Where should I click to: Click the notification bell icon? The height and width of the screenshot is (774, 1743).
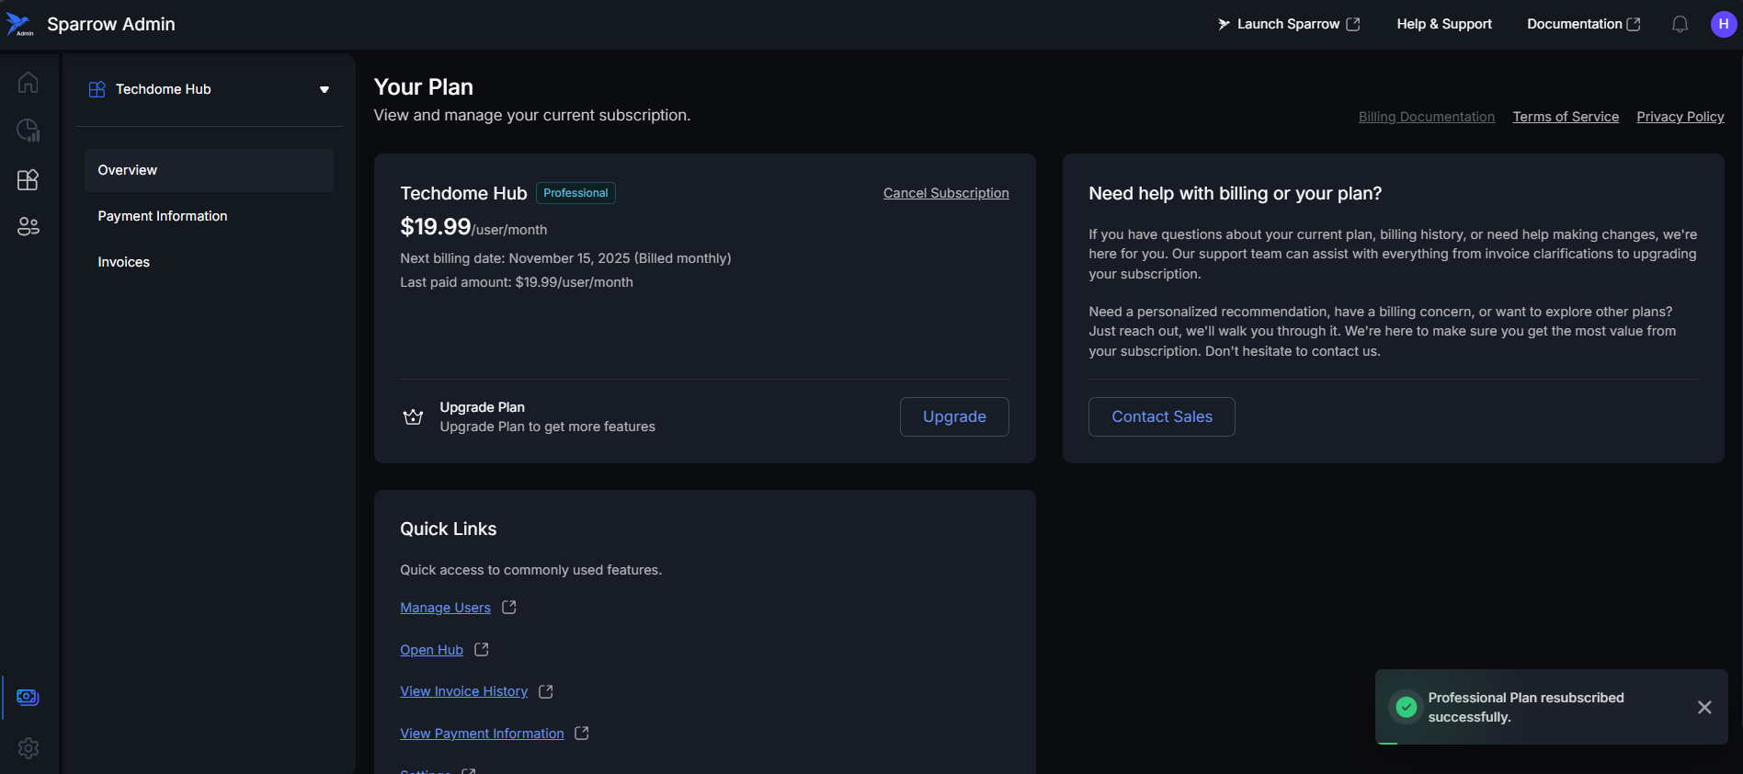tap(1680, 25)
